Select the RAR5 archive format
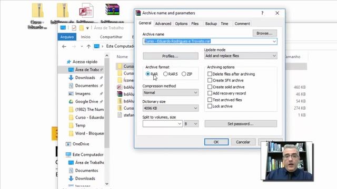The image size is (337, 189). pos(165,74)
